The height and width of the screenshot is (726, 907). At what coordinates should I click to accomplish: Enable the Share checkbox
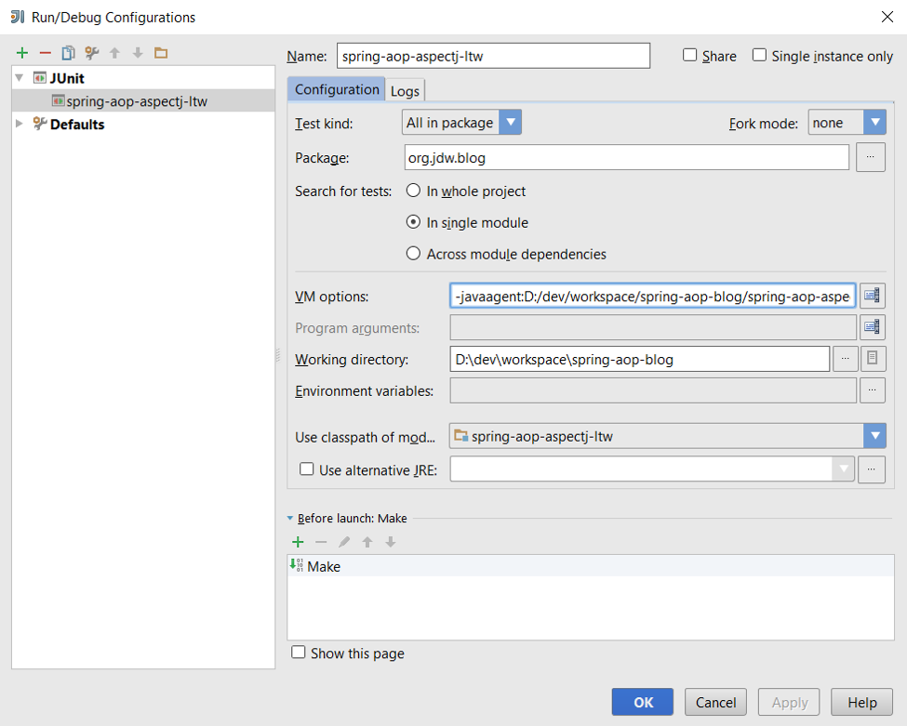[689, 55]
